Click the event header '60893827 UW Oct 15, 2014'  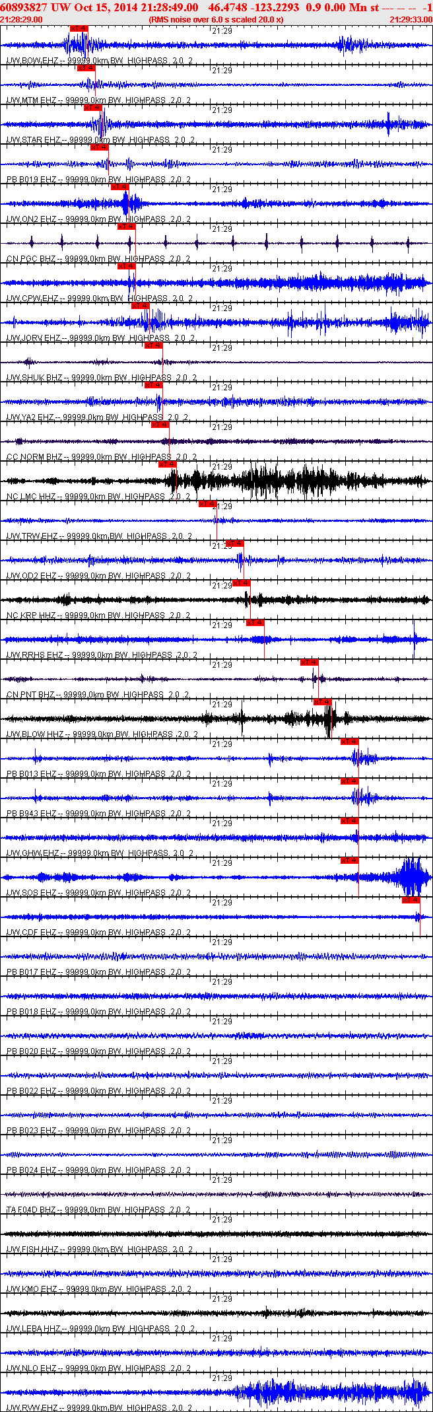coord(70,7)
